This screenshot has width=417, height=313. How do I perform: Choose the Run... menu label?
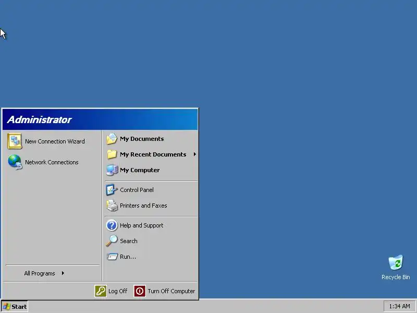pos(128,257)
